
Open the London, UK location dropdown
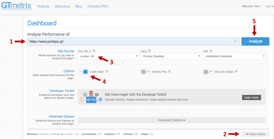pyautogui.click(x=108, y=56)
